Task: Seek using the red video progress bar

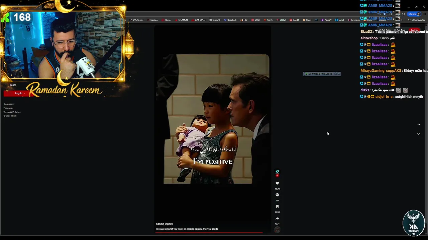Action: pos(209,232)
